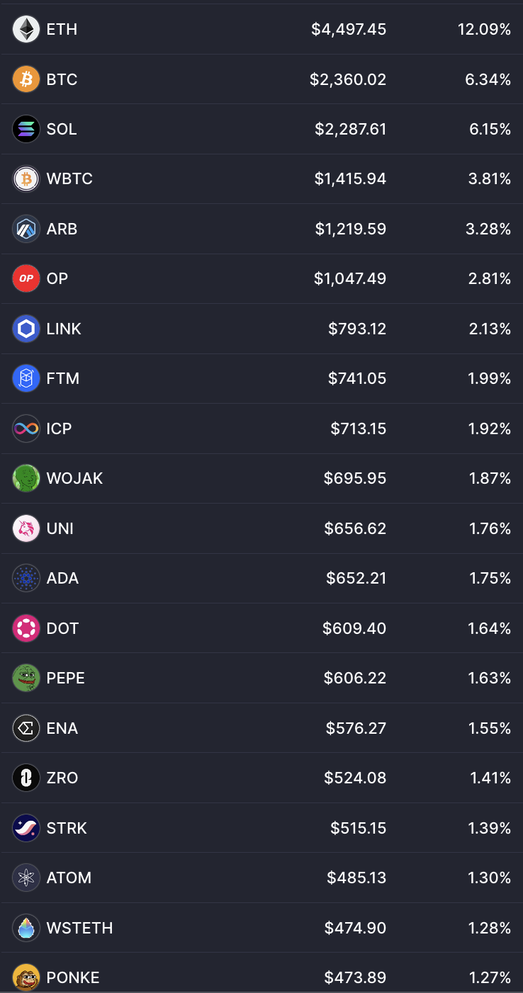This screenshot has width=523, height=993.
Task: Click the Ethereum ETH coin icon
Action: click(x=26, y=29)
